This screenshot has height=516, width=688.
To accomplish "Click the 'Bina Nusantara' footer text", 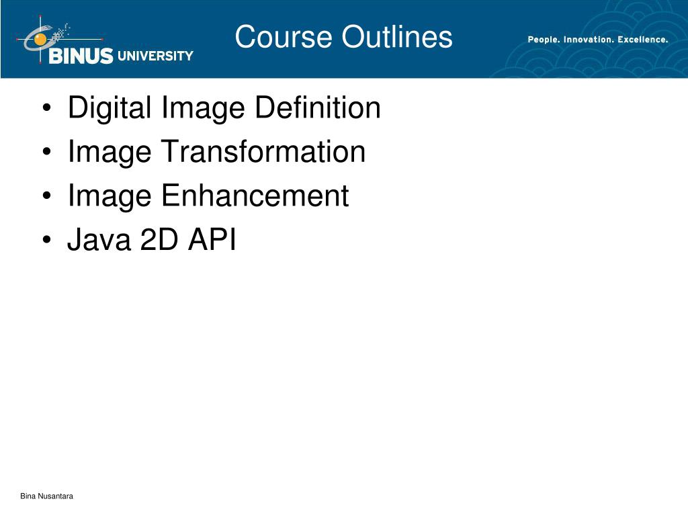I will pos(46,497).
